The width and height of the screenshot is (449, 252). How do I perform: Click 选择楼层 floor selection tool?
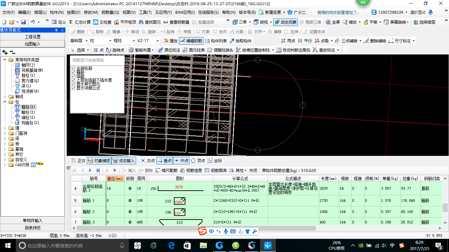pos(424,22)
